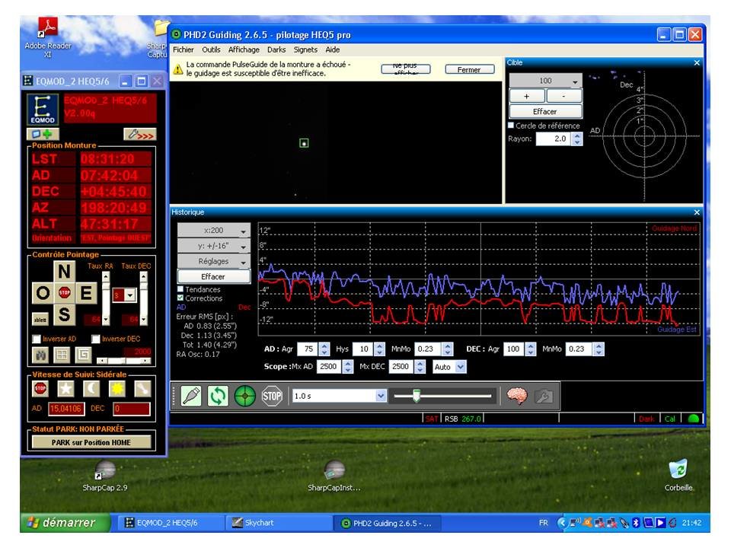This screenshot has height=548, width=731.
Task: Set custom tracking with the comet icon
Action: pyautogui.click(x=142, y=388)
